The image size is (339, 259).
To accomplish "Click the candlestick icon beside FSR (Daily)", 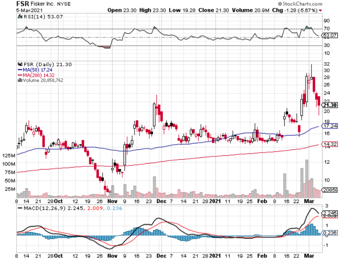I will 20,64.
